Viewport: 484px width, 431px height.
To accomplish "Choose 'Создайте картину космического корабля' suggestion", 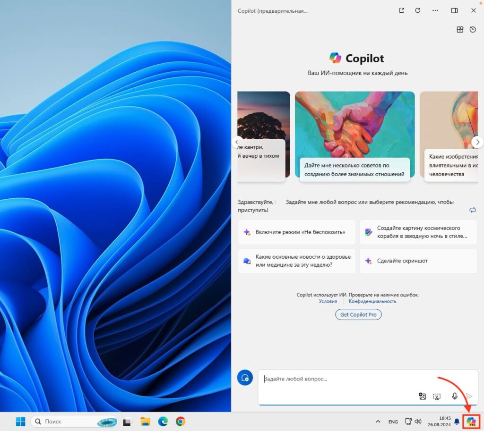I will 419,232.
